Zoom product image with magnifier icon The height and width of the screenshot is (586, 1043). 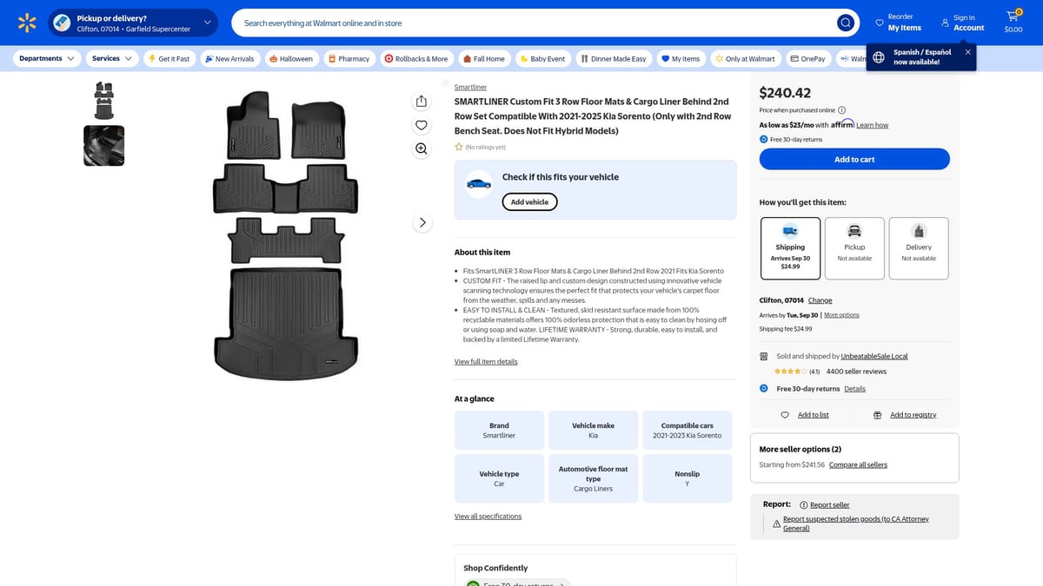click(422, 148)
